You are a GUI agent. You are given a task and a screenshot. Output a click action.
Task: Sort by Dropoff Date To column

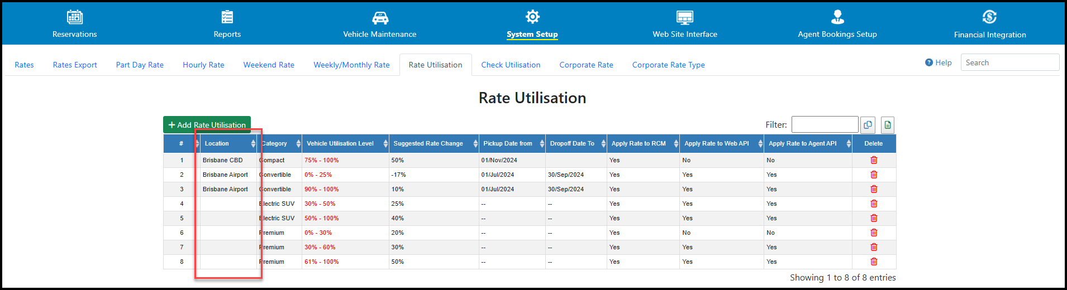click(x=576, y=143)
